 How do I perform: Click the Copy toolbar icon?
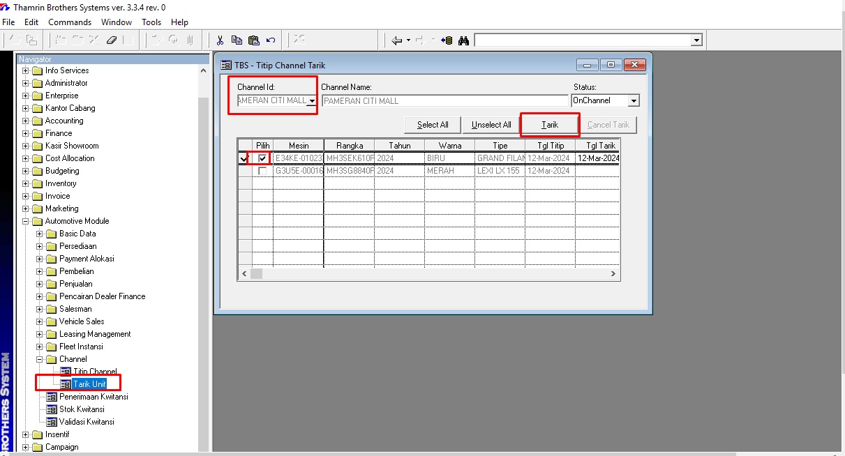[237, 40]
